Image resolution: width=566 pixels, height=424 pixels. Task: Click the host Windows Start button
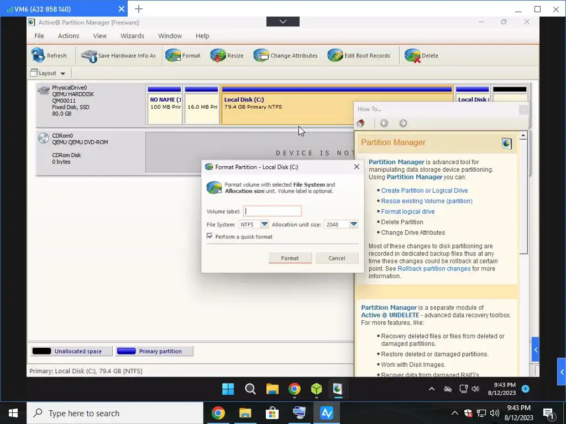point(13,413)
